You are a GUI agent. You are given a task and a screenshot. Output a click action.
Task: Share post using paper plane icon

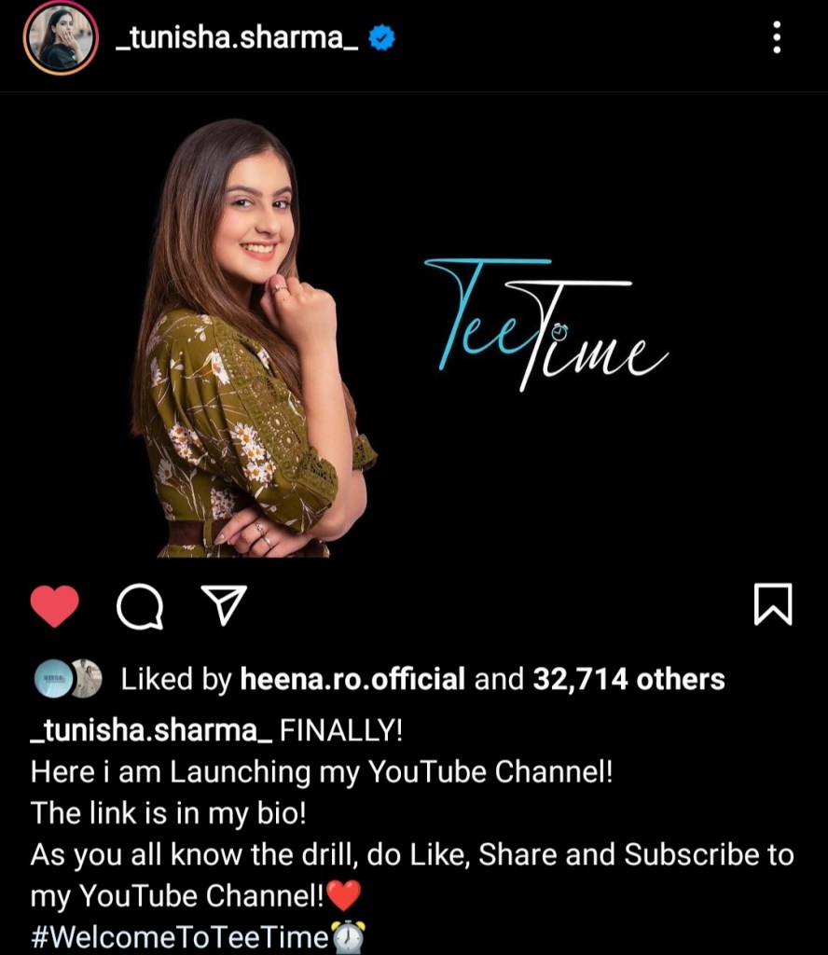pos(224,604)
